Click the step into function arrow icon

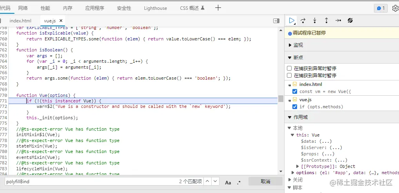[315, 20]
